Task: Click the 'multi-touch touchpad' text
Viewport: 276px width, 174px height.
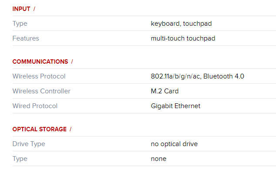Action: 183,38
